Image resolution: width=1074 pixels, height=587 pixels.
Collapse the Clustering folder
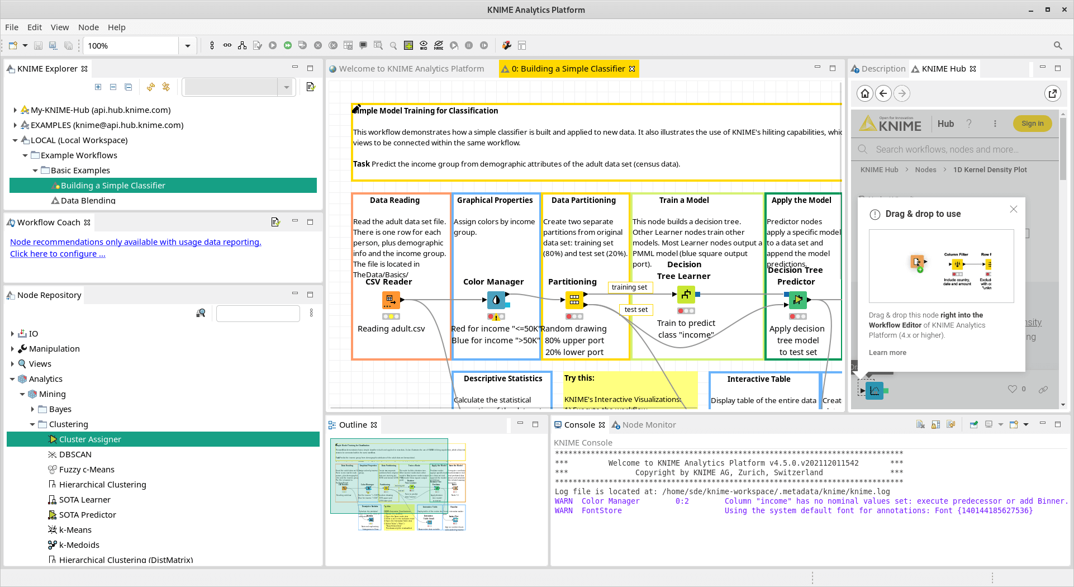point(32,424)
